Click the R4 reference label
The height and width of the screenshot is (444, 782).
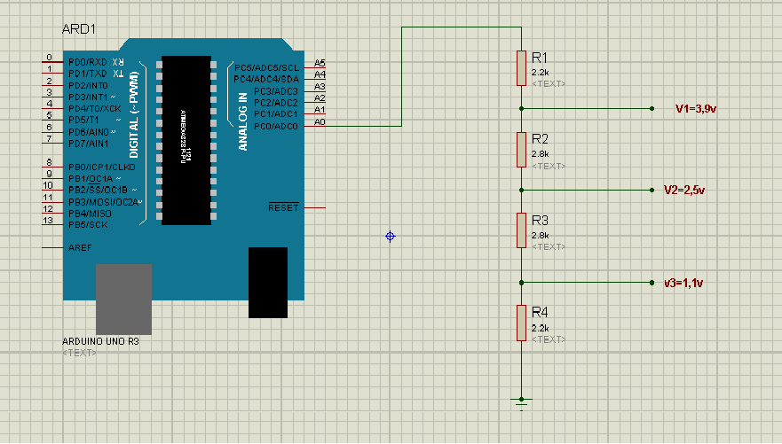[540, 313]
